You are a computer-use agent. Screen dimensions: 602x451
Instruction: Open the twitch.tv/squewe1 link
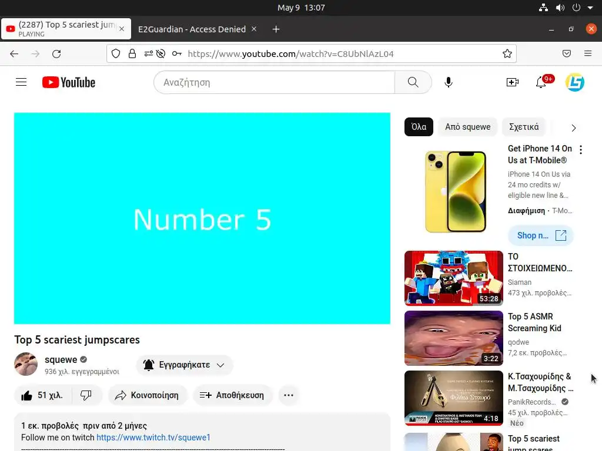[153, 437]
